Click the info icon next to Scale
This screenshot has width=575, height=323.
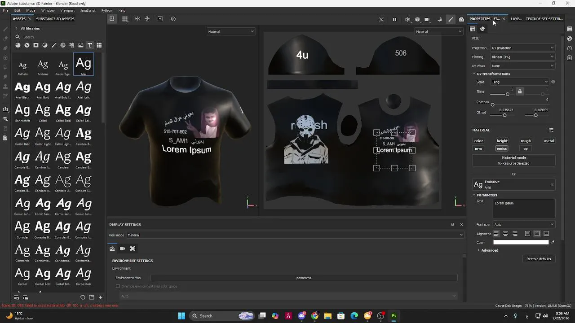(553, 82)
